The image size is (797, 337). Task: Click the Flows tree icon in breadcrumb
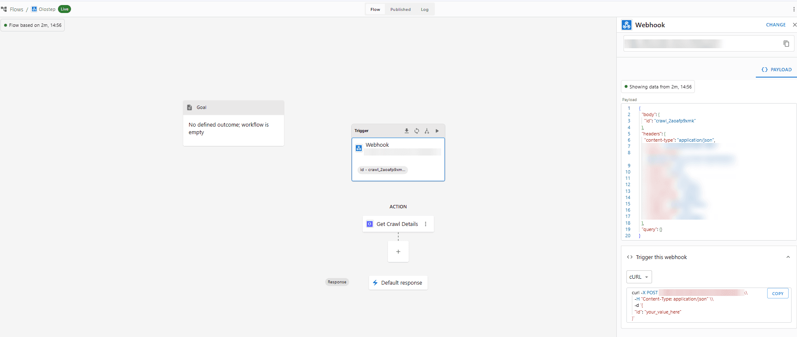click(x=4, y=9)
